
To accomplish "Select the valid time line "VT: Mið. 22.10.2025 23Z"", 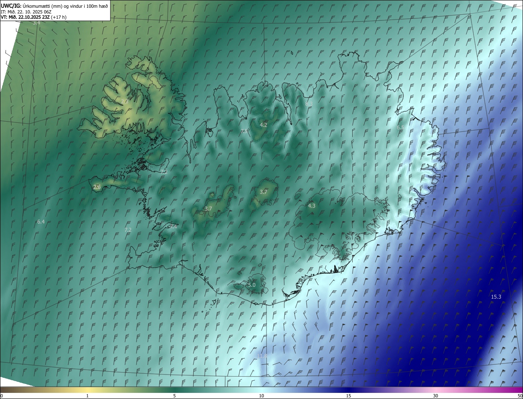I will pos(25,17).
